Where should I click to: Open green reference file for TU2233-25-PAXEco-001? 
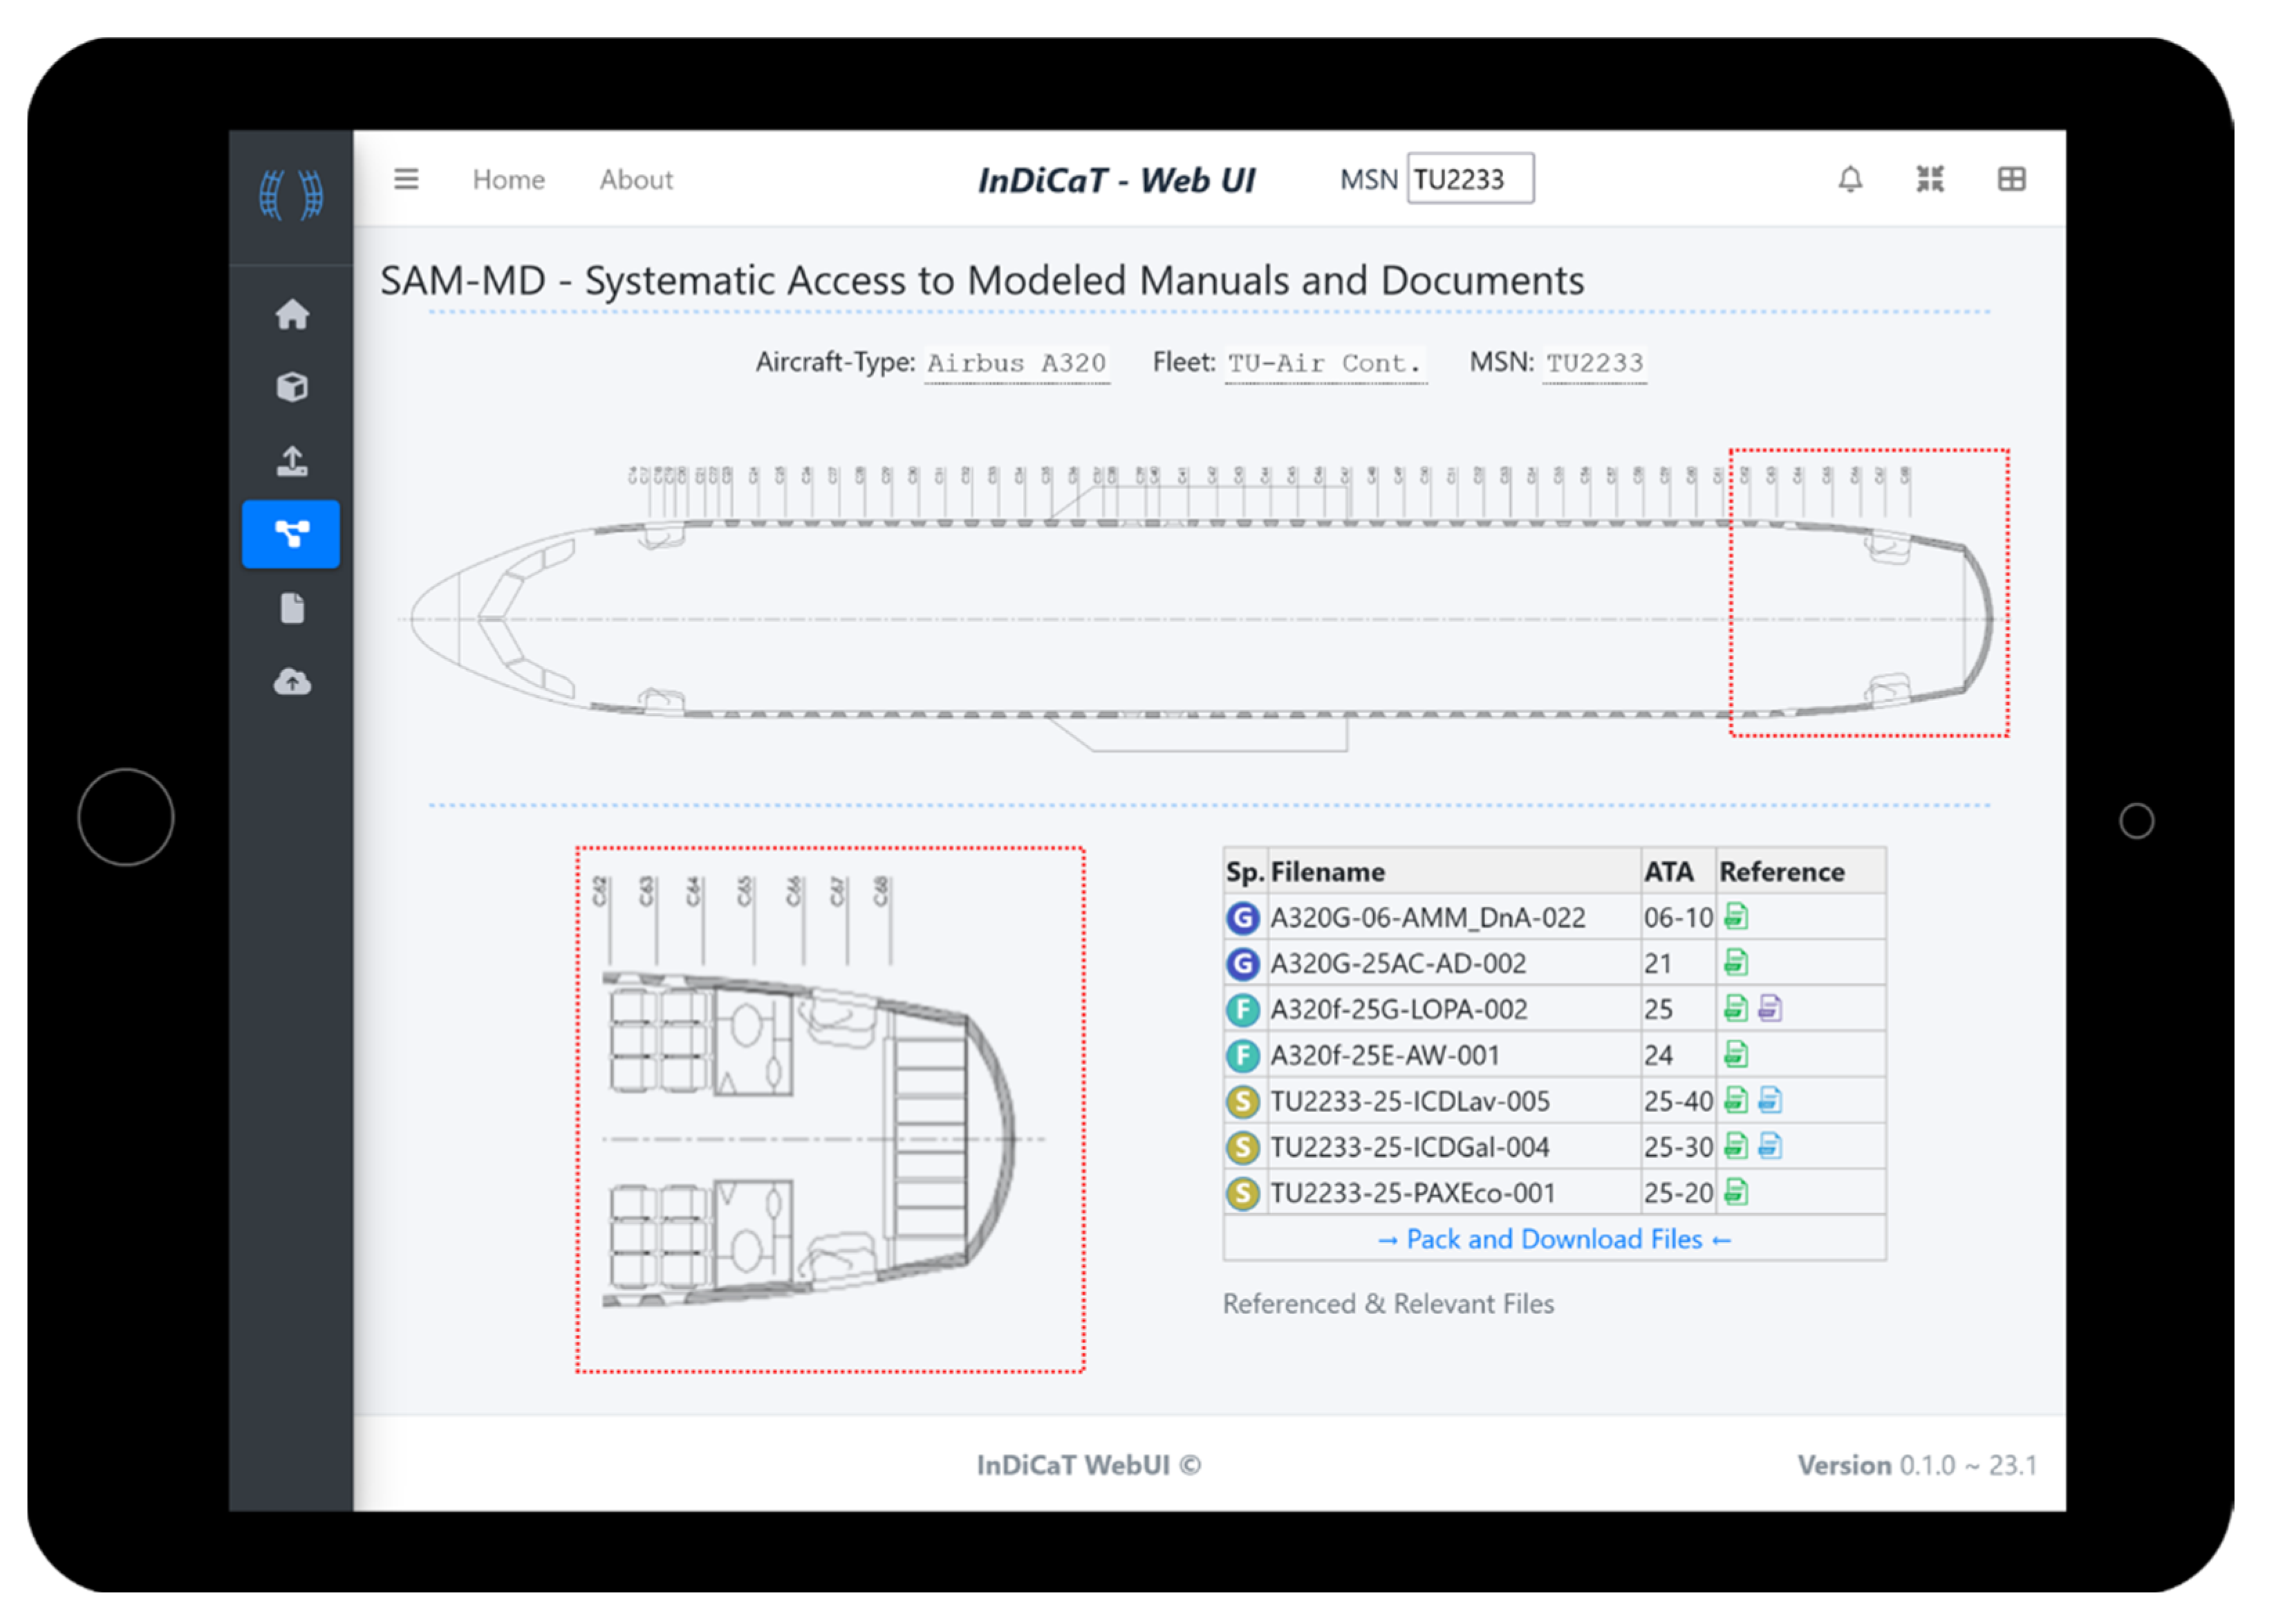1735,1192
